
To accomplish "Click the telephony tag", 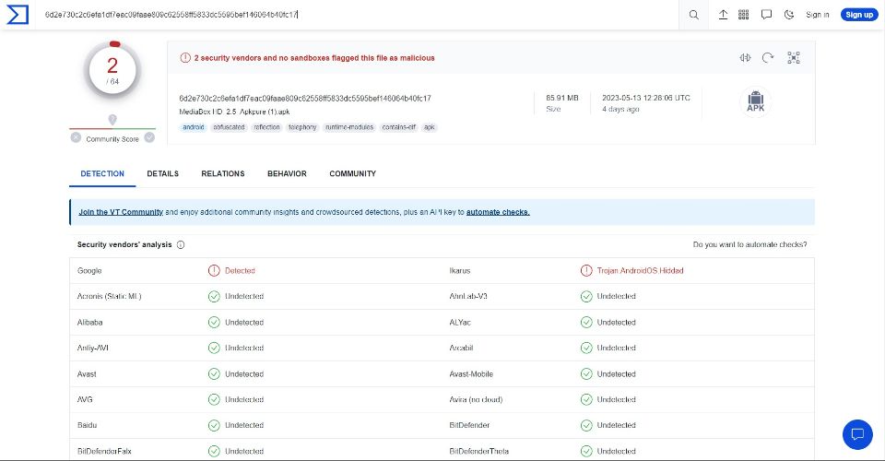I will click(x=302, y=127).
